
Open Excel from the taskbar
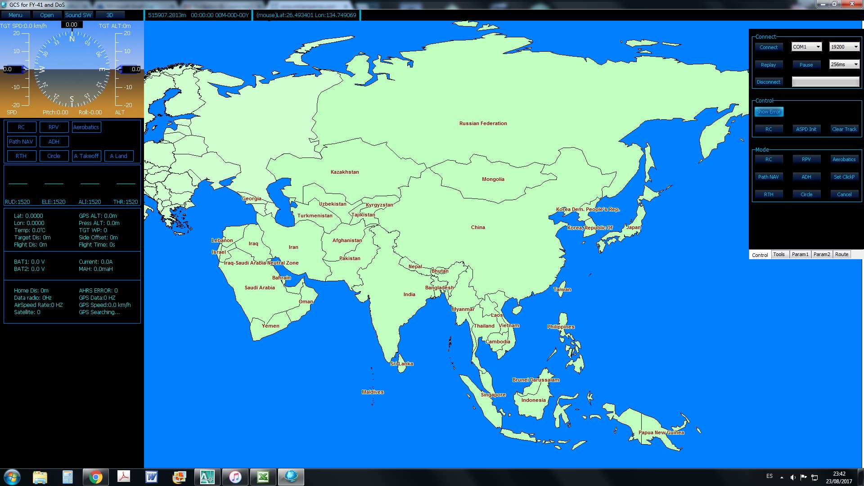[x=263, y=477]
